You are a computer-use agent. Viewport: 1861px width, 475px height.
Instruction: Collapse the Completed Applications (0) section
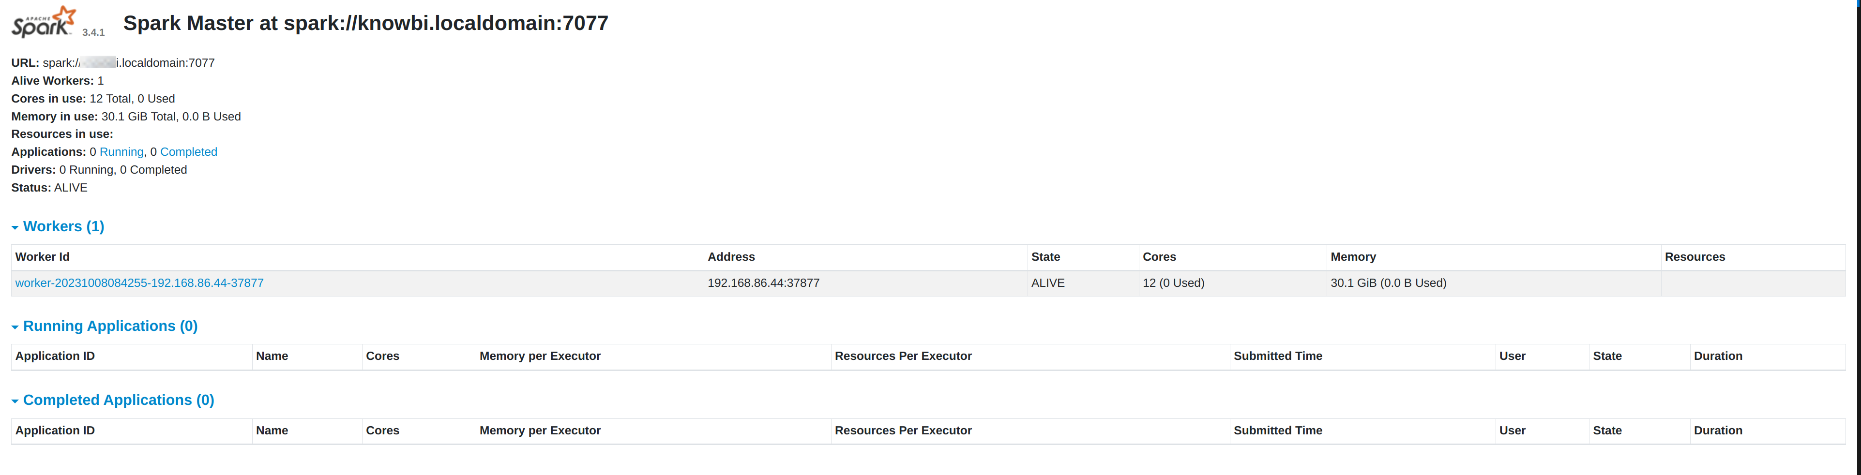[x=118, y=401]
